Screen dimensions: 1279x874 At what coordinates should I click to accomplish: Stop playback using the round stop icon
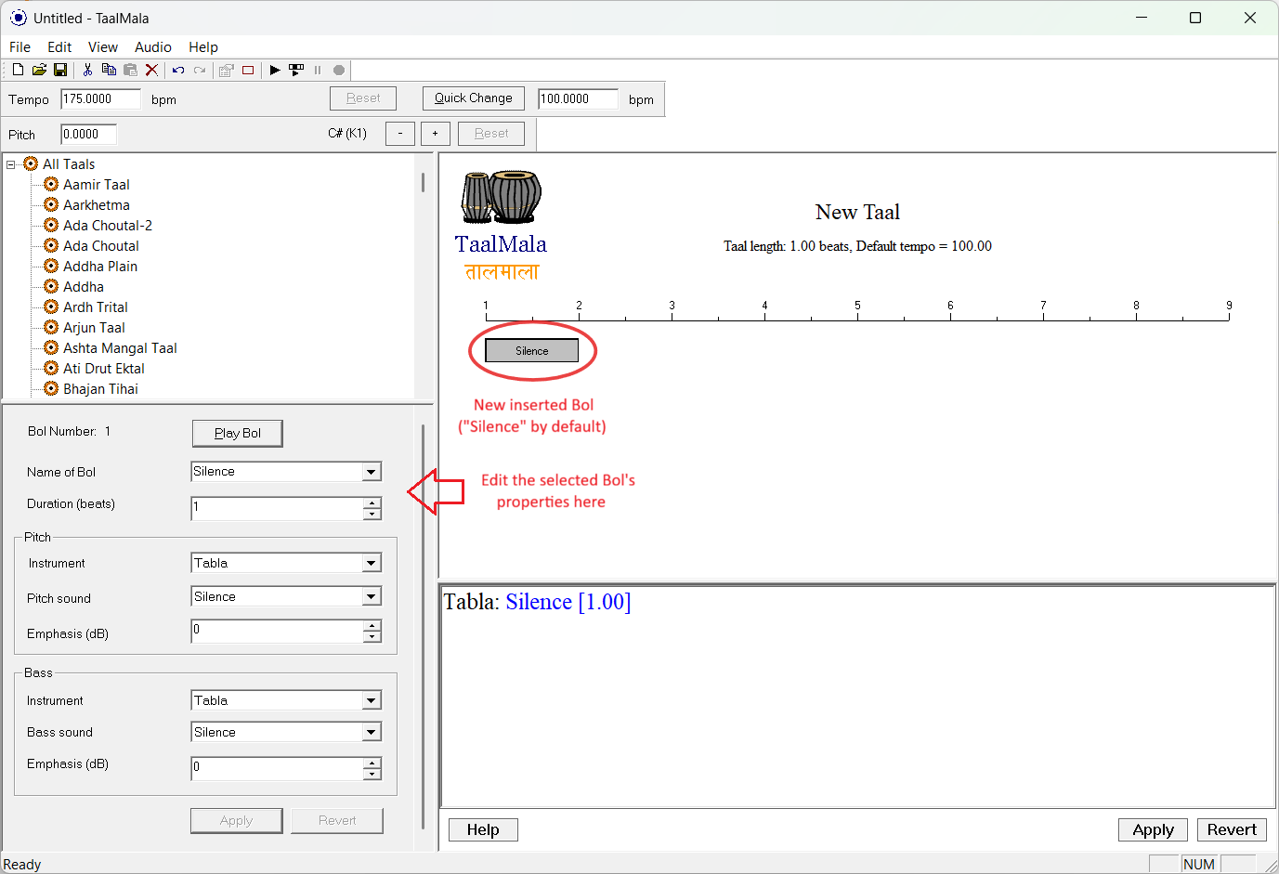pyautogui.click(x=339, y=70)
